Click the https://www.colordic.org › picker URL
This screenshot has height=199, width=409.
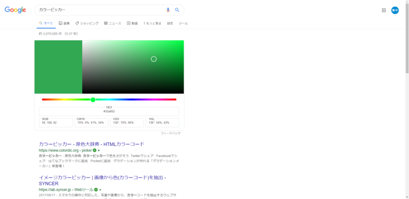pyautogui.click(x=65, y=151)
